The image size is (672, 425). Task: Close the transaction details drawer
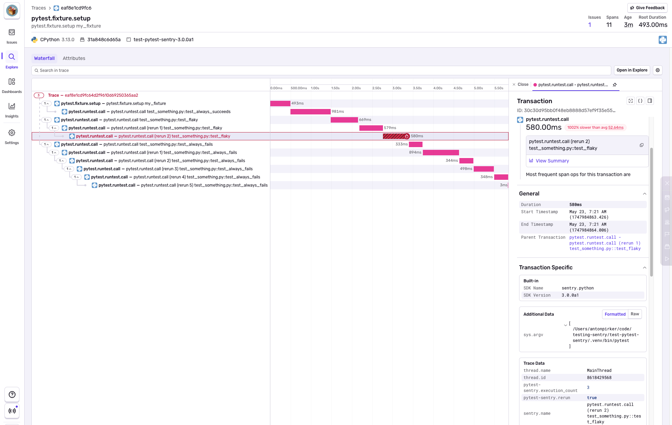pyautogui.click(x=520, y=84)
